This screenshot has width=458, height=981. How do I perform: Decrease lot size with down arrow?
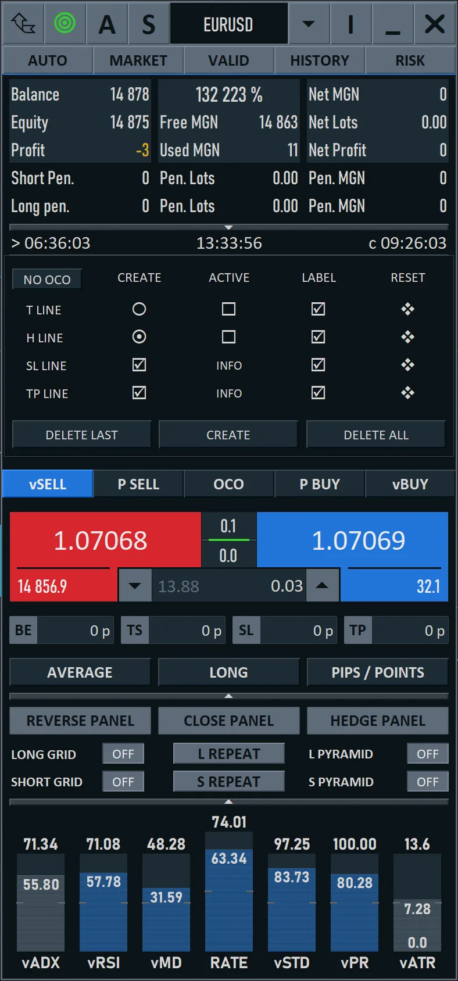point(135,586)
